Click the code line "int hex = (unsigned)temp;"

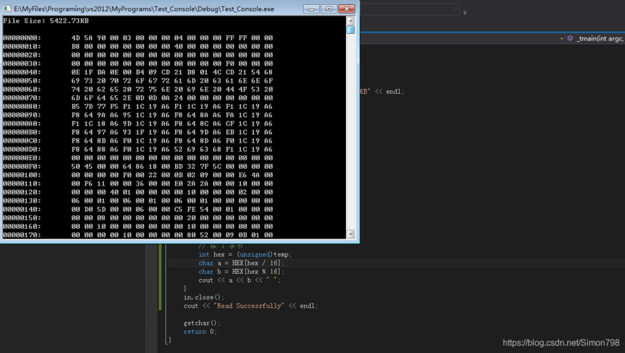coord(245,255)
